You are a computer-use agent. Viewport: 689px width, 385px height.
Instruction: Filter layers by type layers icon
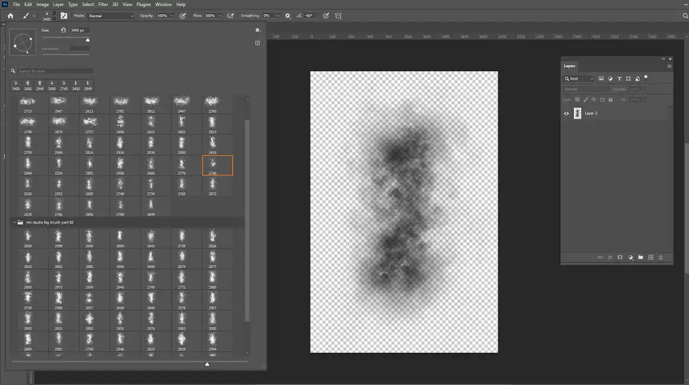click(x=620, y=78)
